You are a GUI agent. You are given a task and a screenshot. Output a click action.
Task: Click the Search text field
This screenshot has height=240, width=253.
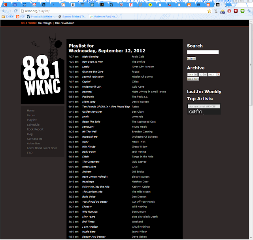coord(203,52)
